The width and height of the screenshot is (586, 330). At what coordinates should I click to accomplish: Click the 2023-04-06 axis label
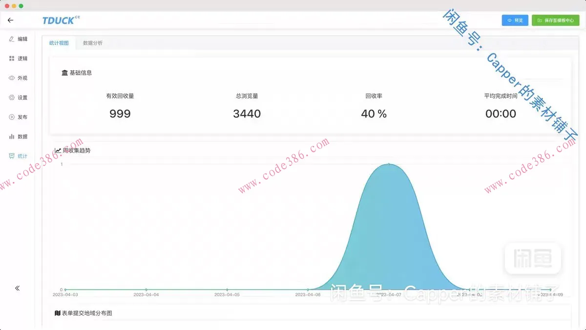(x=308, y=295)
